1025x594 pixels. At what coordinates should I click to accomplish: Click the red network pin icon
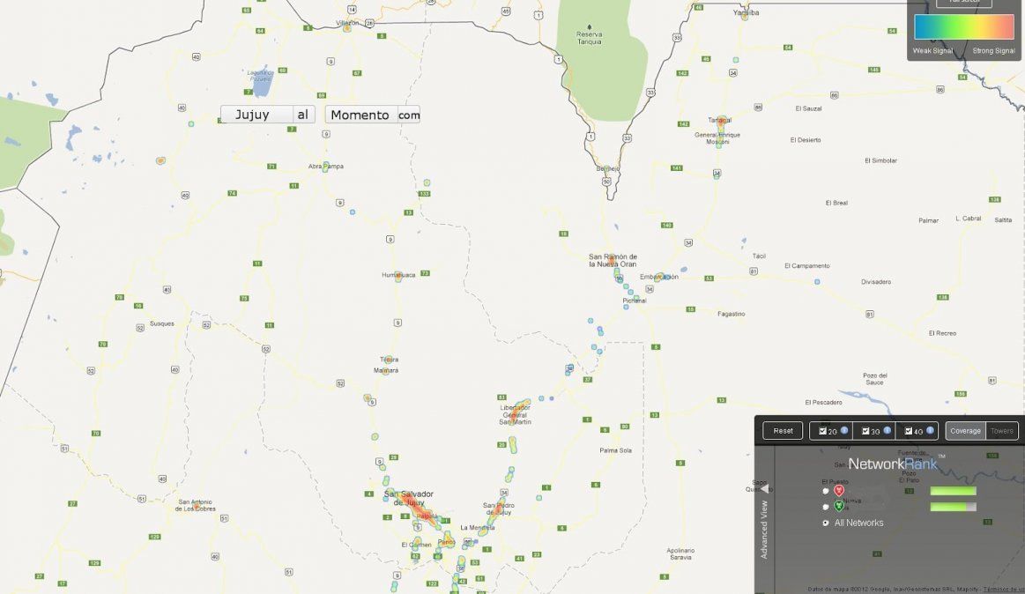coord(838,490)
